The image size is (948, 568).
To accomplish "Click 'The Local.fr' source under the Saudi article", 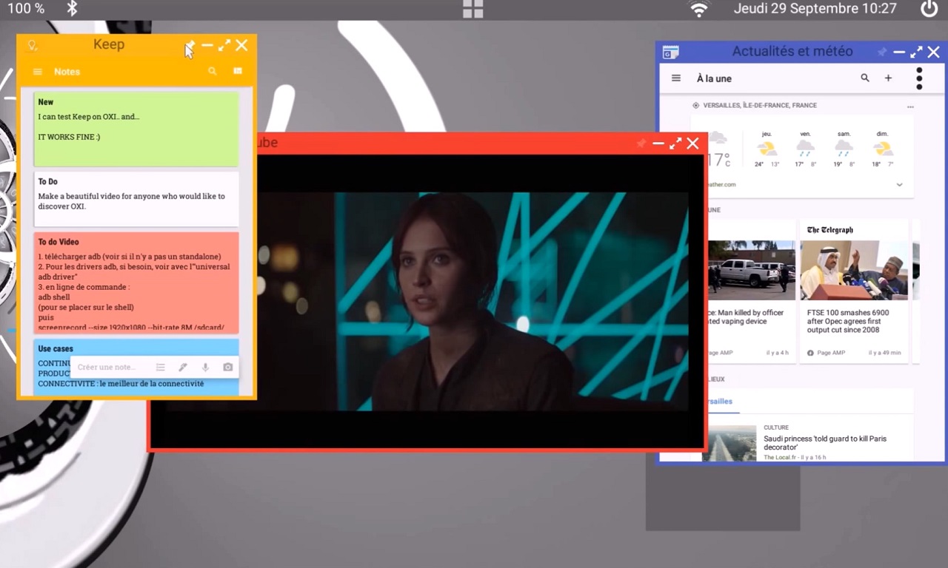I will pyautogui.click(x=781, y=457).
